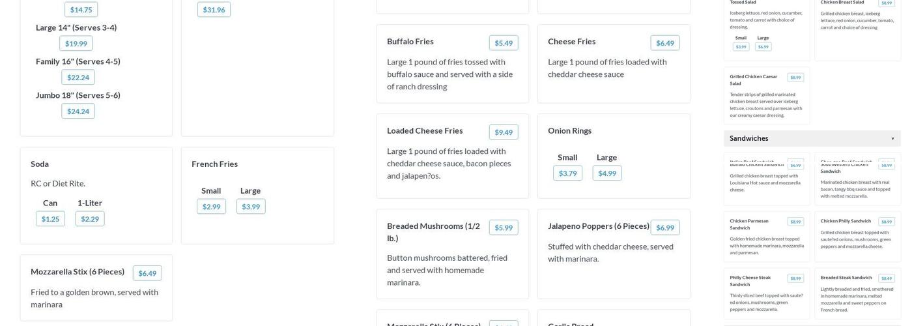Pick Large Onion Rings for $4.99
Viewport: 912px width, 326px height.
point(606,173)
